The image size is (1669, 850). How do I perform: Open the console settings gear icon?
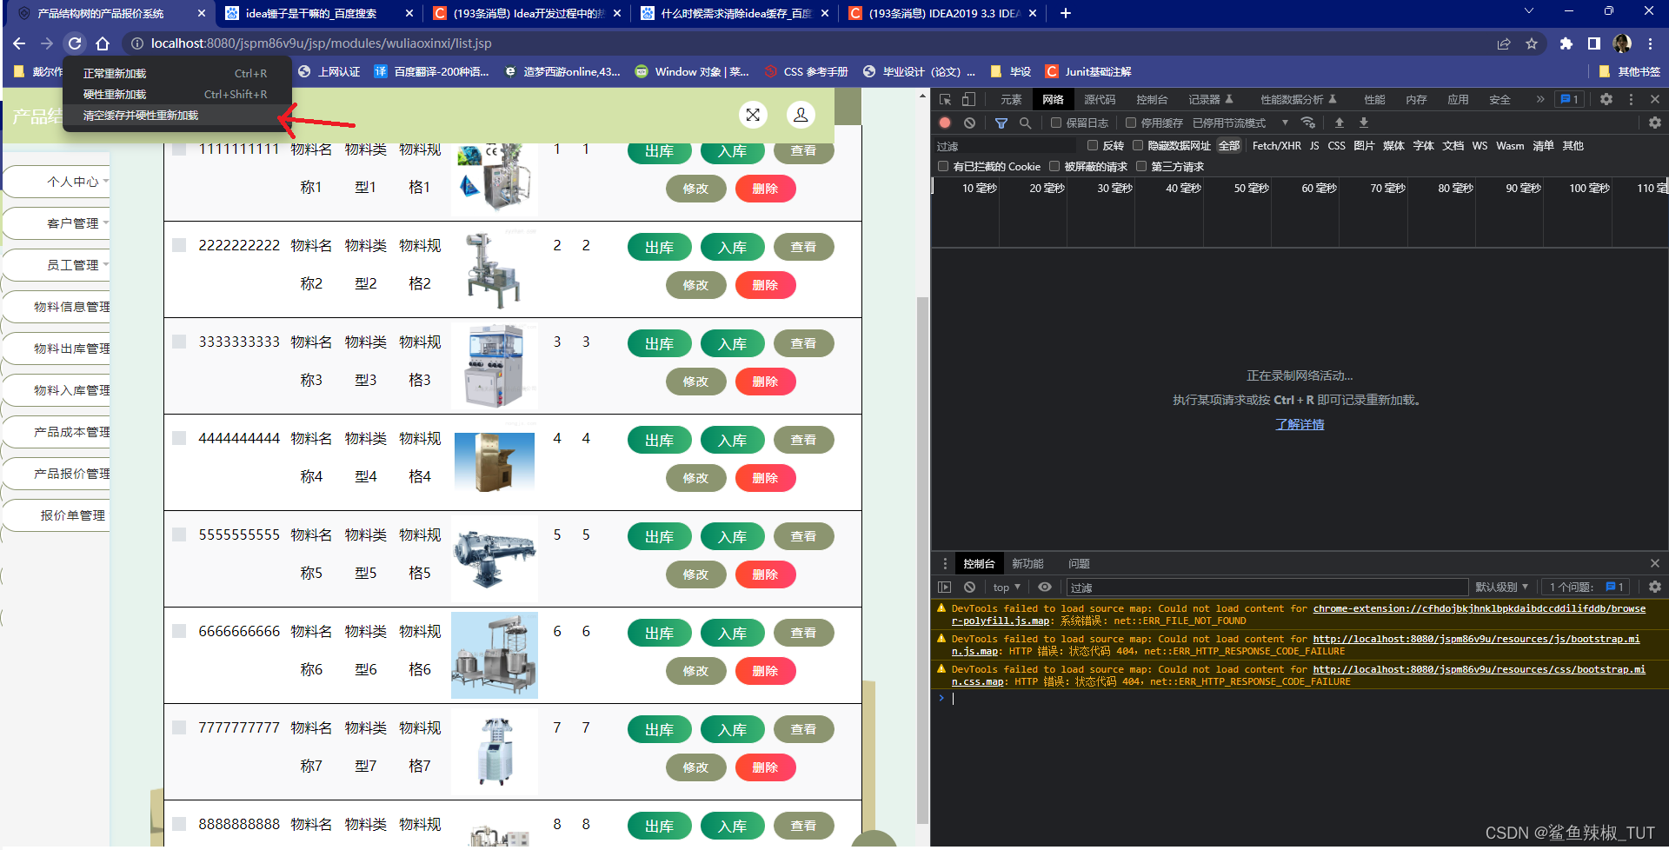coord(1655,588)
